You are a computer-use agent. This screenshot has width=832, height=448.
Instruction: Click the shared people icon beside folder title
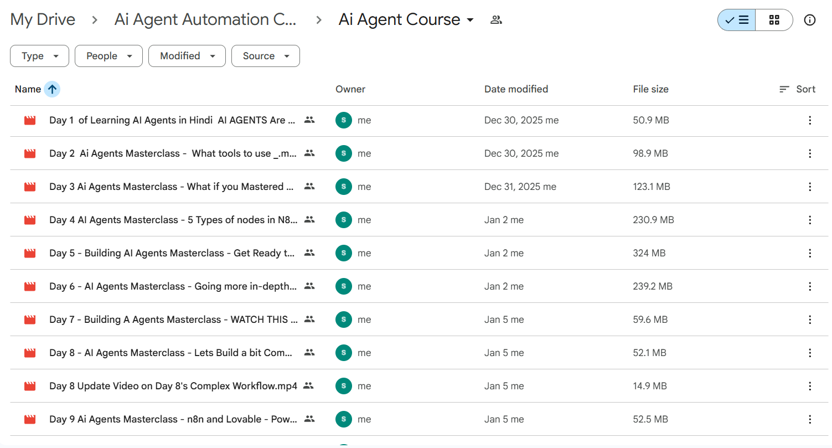click(x=496, y=20)
